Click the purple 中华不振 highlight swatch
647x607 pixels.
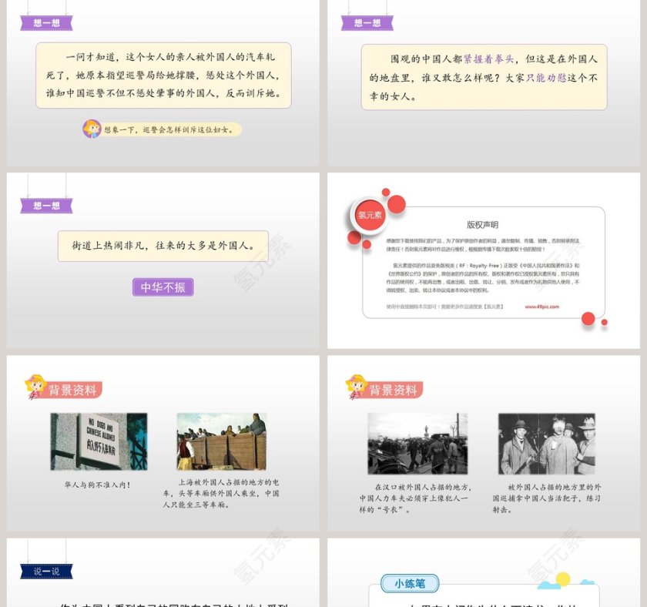[x=163, y=287]
